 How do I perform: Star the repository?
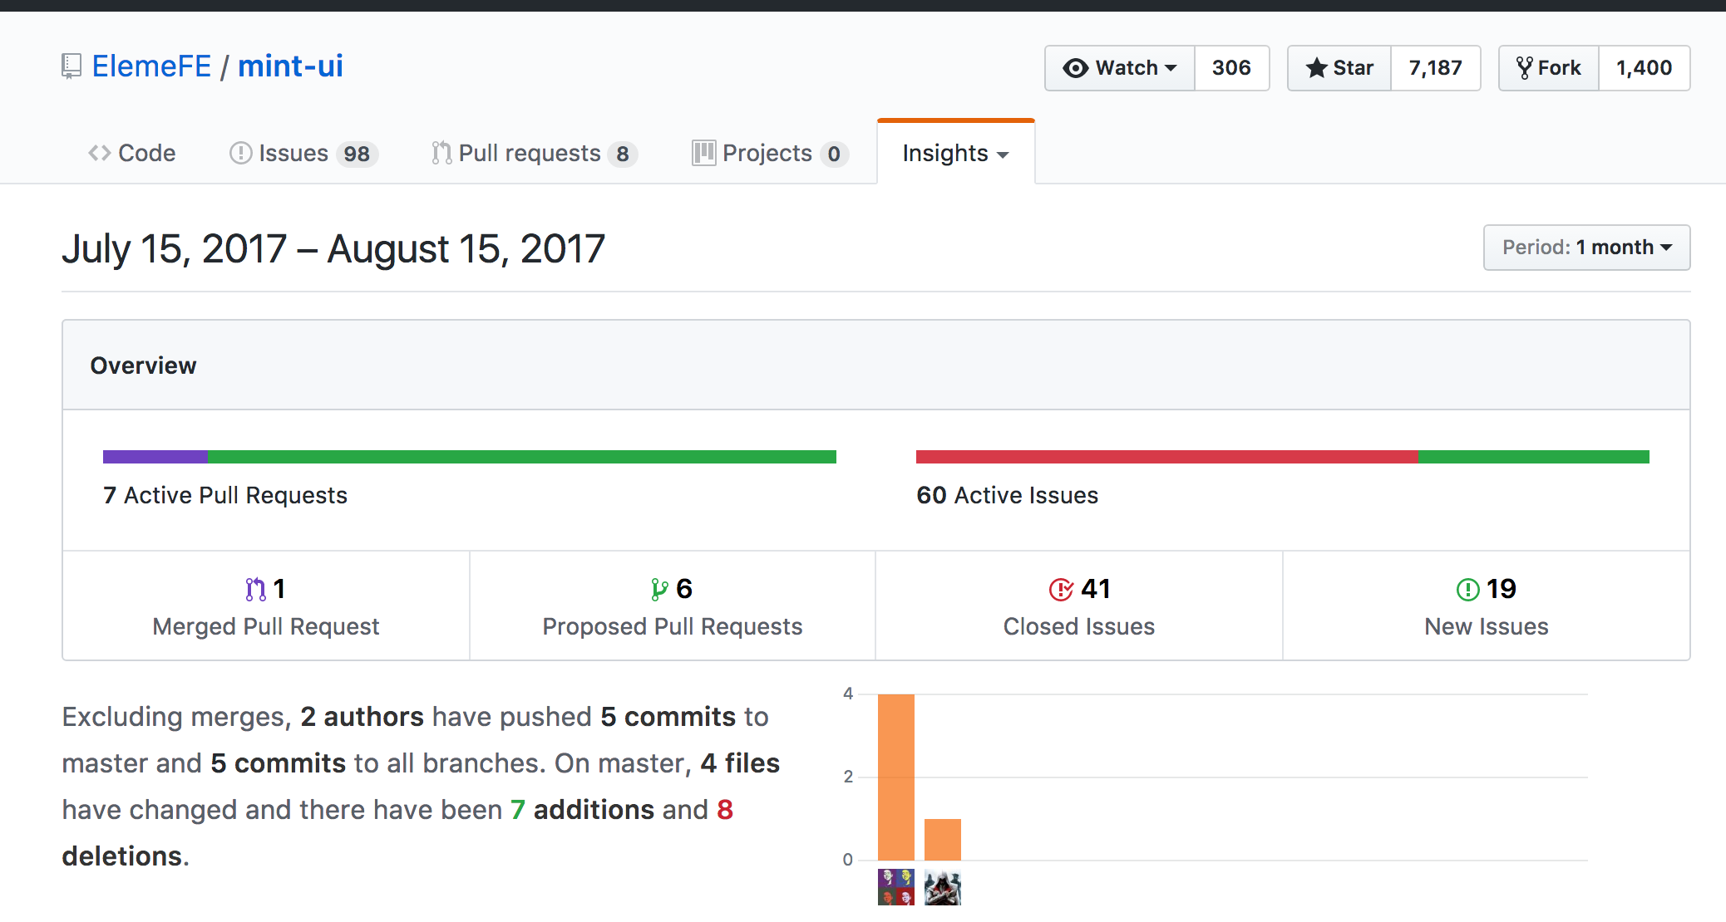(1339, 68)
